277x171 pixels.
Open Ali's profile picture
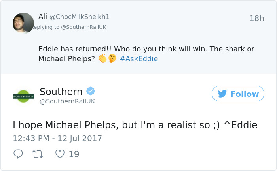click(23, 23)
